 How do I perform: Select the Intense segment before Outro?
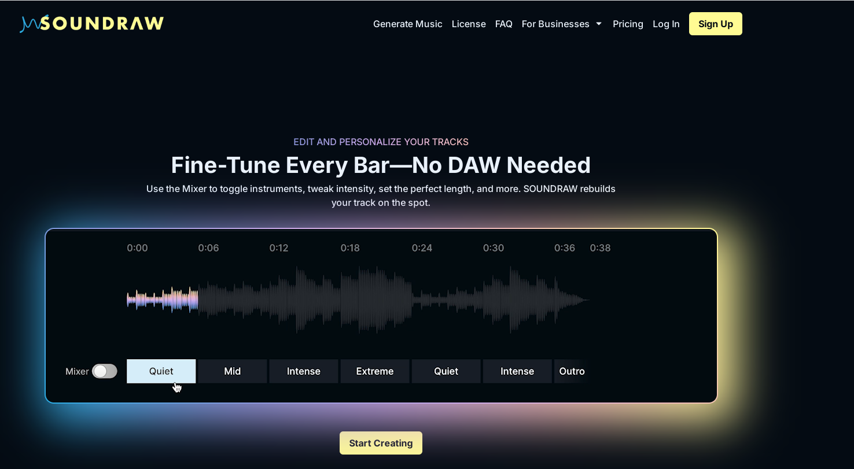point(517,371)
